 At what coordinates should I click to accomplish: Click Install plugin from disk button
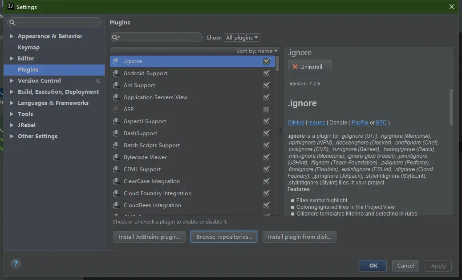(300, 237)
